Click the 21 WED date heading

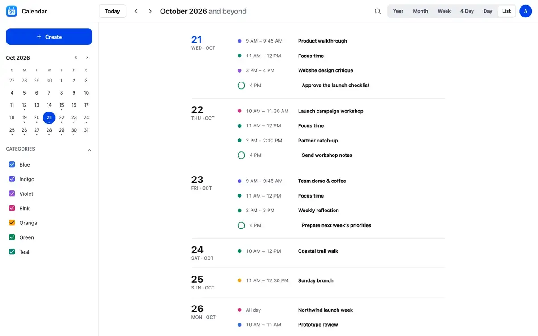pyautogui.click(x=204, y=43)
